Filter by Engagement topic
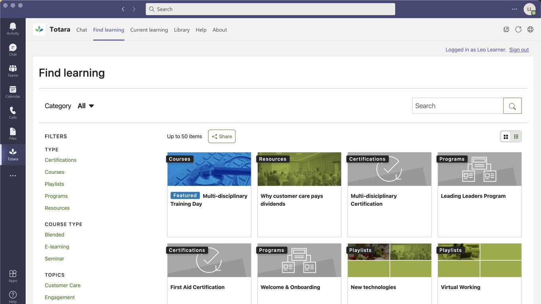Image resolution: width=541 pixels, height=304 pixels. (x=60, y=297)
